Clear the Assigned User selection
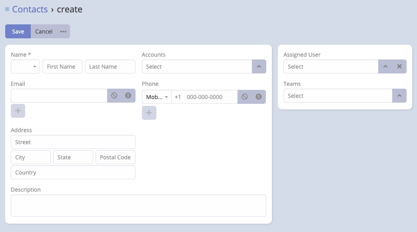417x232 pixels. tap(400, 66)
